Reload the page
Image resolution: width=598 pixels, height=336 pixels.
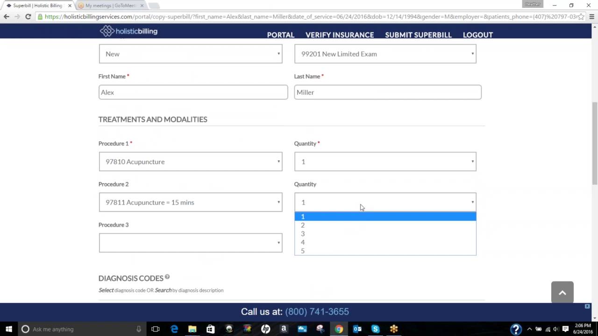click(28, 16)
